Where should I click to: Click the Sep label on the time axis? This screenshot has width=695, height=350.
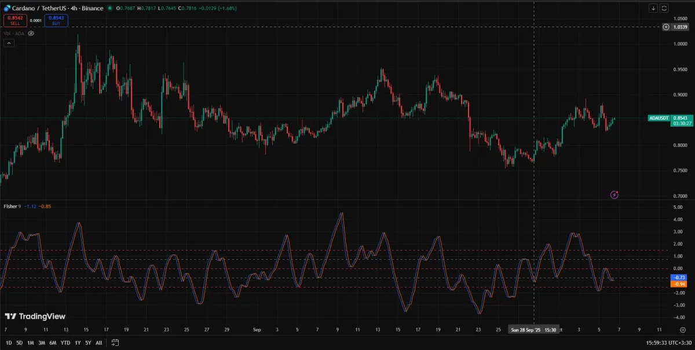(x=257, y=330)
